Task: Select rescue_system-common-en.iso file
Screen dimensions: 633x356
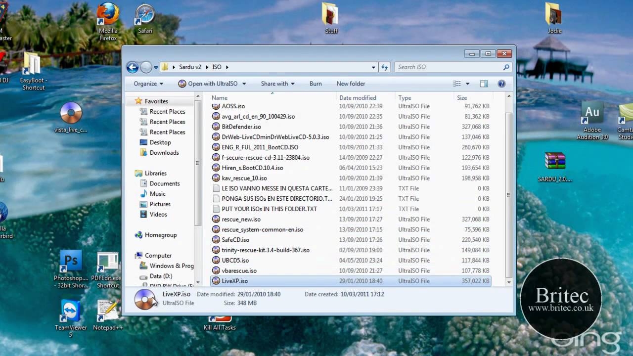Action: point(262,229)
